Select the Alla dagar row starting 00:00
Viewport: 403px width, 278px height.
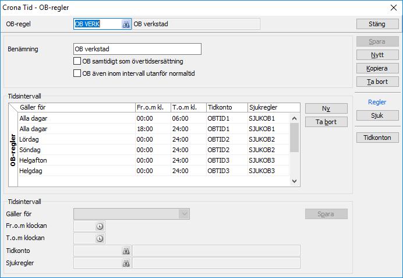tap(154, 118)
